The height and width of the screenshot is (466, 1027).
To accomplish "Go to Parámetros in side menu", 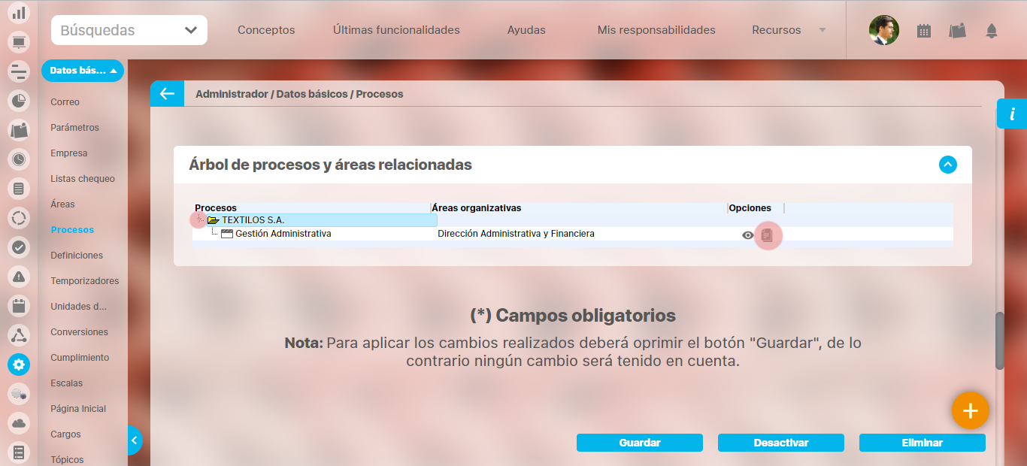I will point(74,128).
